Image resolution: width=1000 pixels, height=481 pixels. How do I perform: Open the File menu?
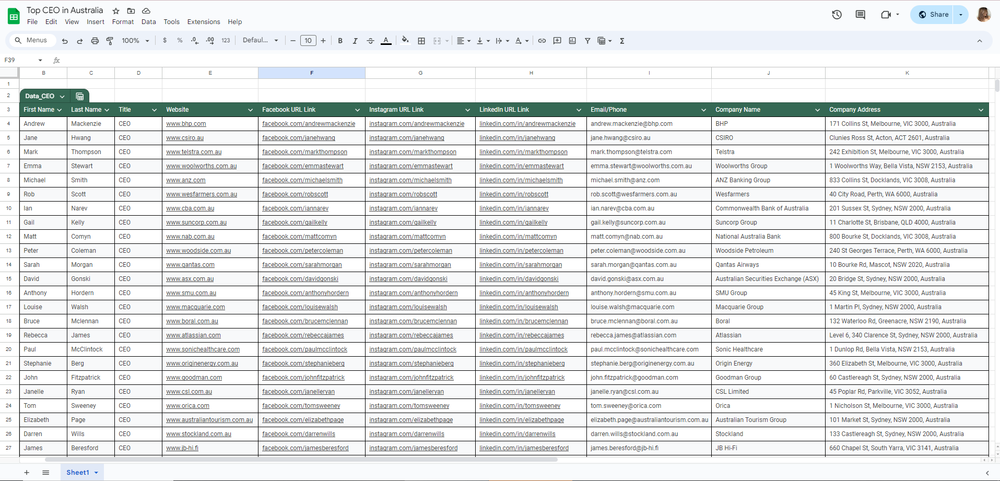(x=32, y=22)
